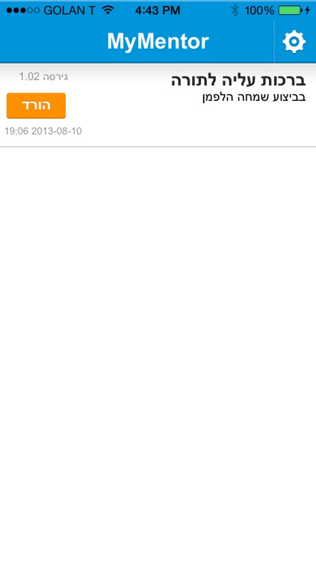
Task: Tap the Wi-Fi icon in status bar
Action: (108, 10)
